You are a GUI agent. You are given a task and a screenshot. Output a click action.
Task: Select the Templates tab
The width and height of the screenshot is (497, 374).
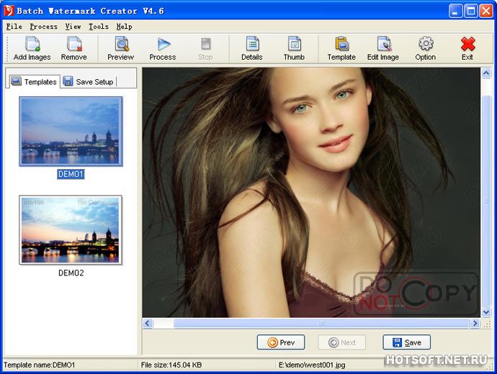pyautogui.click(x=34, y=81)
